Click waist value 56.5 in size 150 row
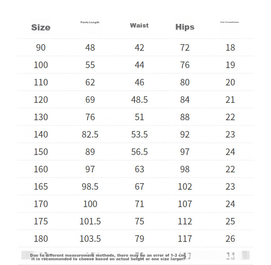Screen dimensions: 271x265 [139, 152]
